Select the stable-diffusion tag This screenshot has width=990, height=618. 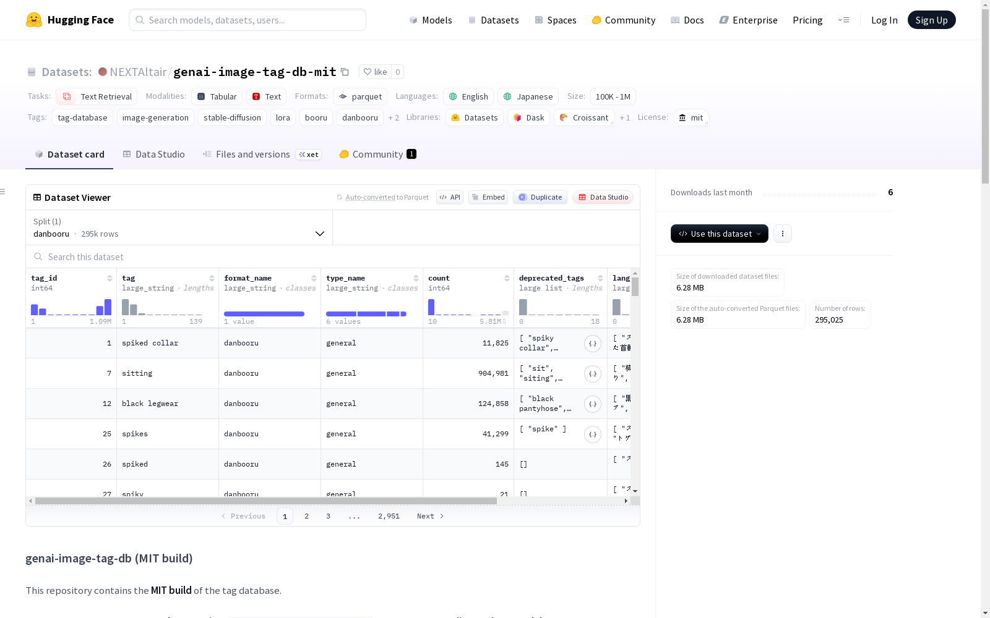pyautogui.click(x=232, y=117)
